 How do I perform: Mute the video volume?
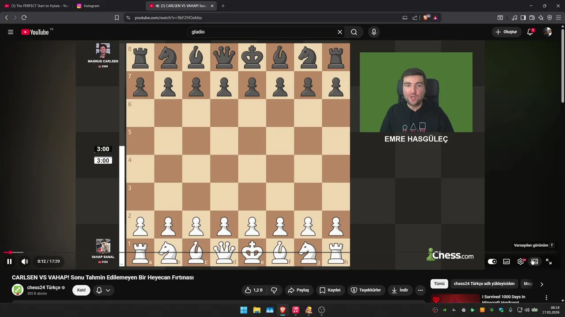(x=25, y=262)
